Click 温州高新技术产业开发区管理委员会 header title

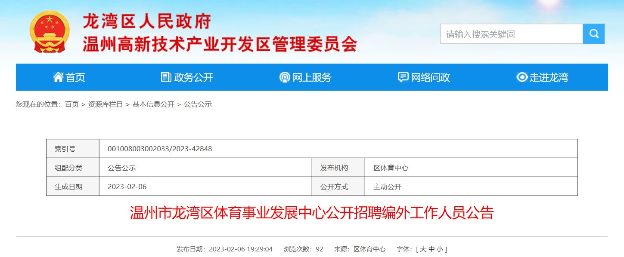click(220, 44)
